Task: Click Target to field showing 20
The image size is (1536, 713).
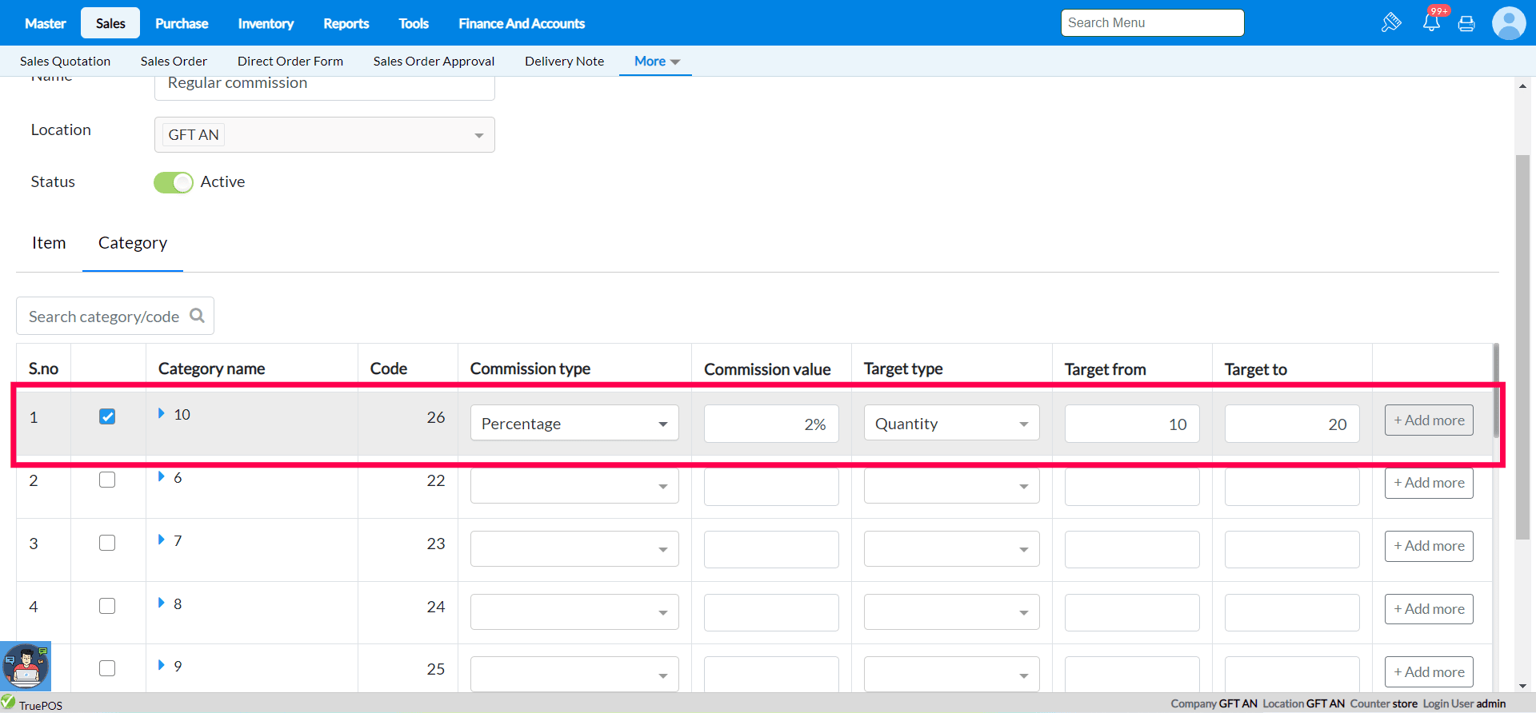Action: tap(1292, 424)
